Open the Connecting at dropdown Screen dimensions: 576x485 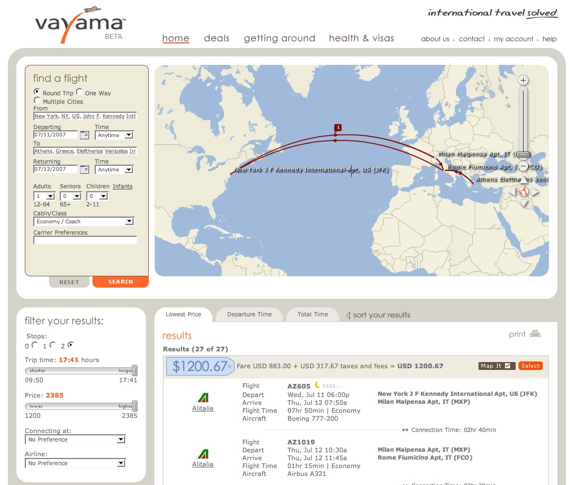click(76, 439)
